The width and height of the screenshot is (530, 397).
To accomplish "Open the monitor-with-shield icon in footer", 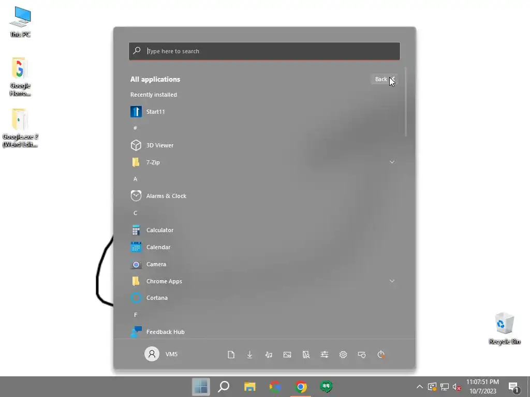I will click(x=362, y=355).
